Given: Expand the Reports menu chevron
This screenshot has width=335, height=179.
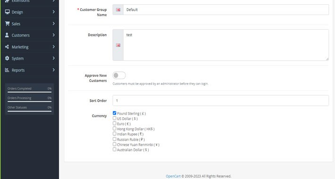Looking at the screenshot, I should click(54, 70).
